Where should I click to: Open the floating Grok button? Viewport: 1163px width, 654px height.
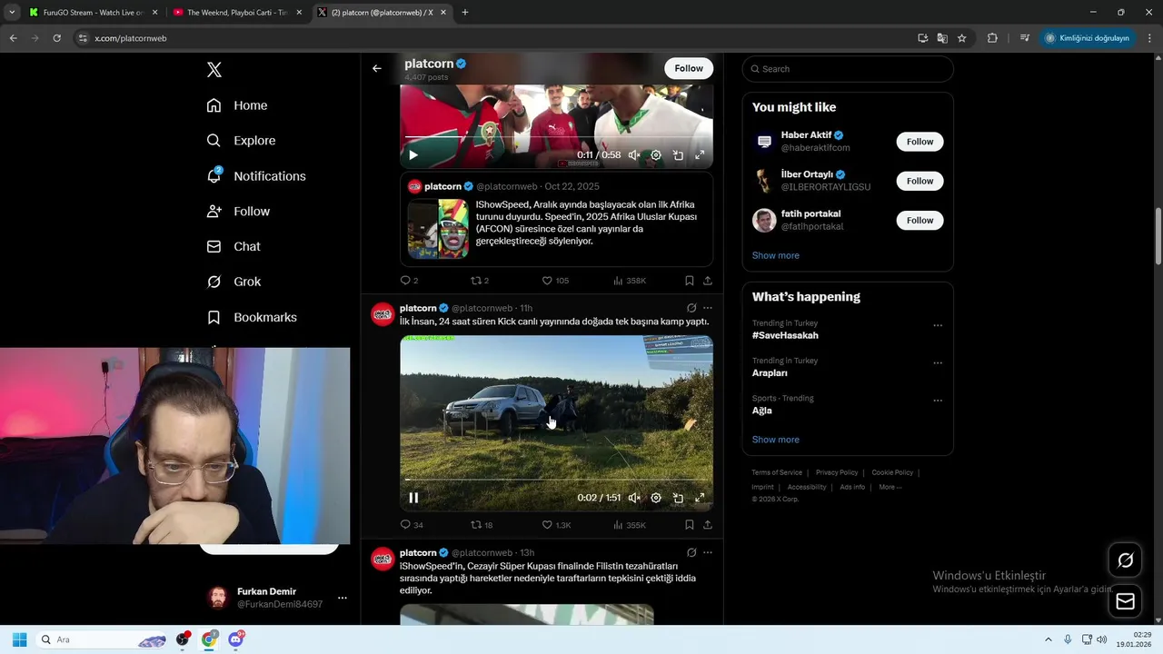[1125, 560]
